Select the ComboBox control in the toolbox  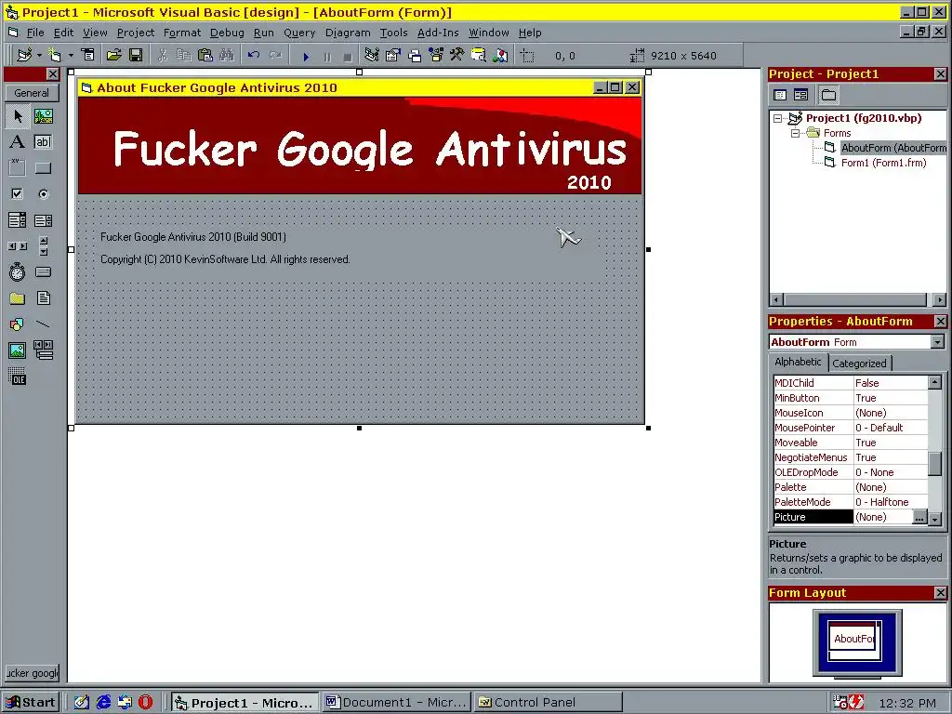18,219
